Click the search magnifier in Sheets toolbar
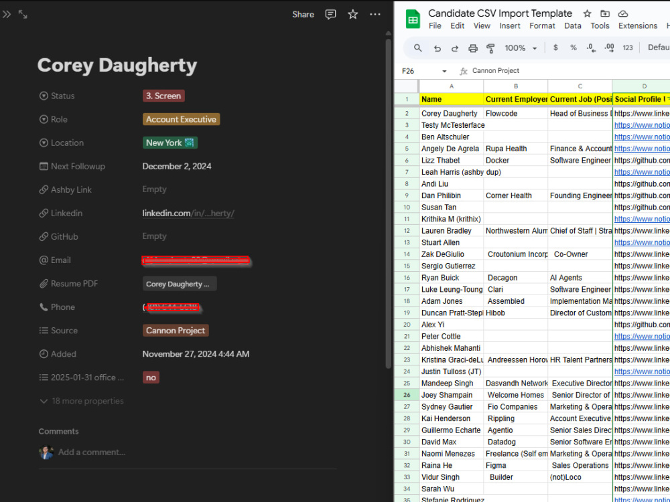670x502 pixels. 418,48
